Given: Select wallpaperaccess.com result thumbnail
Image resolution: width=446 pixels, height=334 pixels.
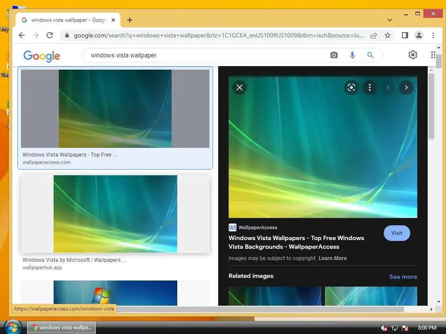Looking at the screenshot, I should (115, 108).
